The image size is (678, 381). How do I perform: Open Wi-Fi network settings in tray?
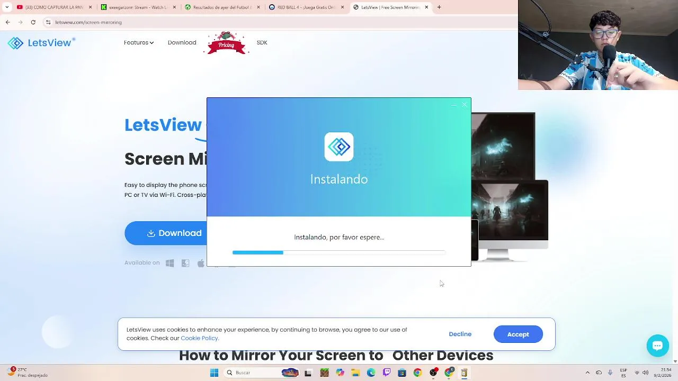point(637,373)
